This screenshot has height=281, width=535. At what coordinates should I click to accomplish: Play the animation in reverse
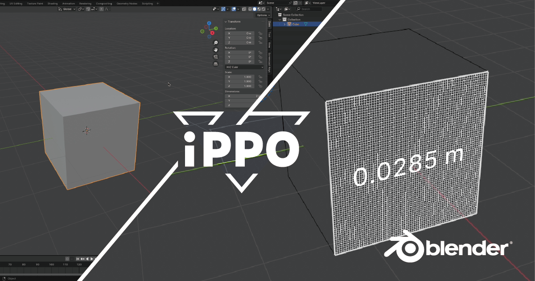(x=87, y=259)
